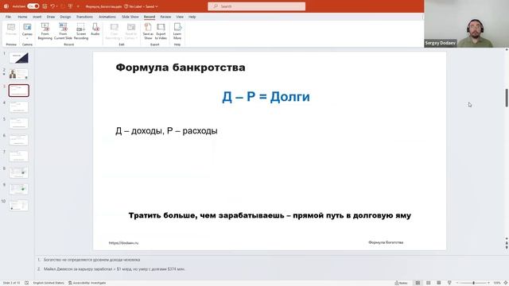This screenshot has height=286, width=509.
Task: Click the first speaker note line
Action: pyautogui.click(x=92, y=260)
